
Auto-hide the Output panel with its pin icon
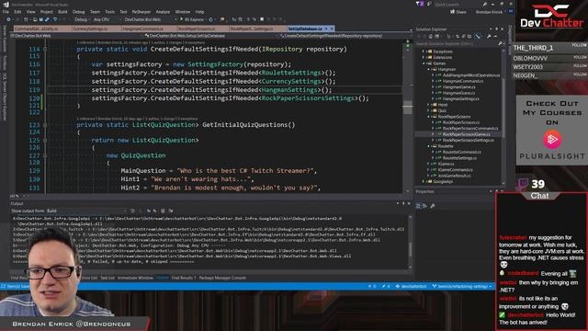tap(403, 203)
